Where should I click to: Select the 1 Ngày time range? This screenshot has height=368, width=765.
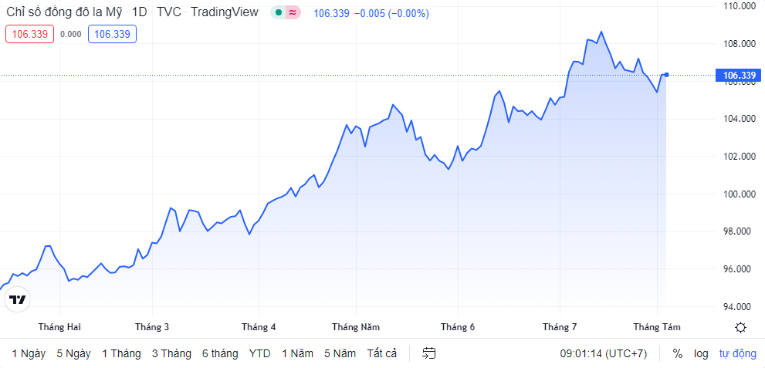29,353
